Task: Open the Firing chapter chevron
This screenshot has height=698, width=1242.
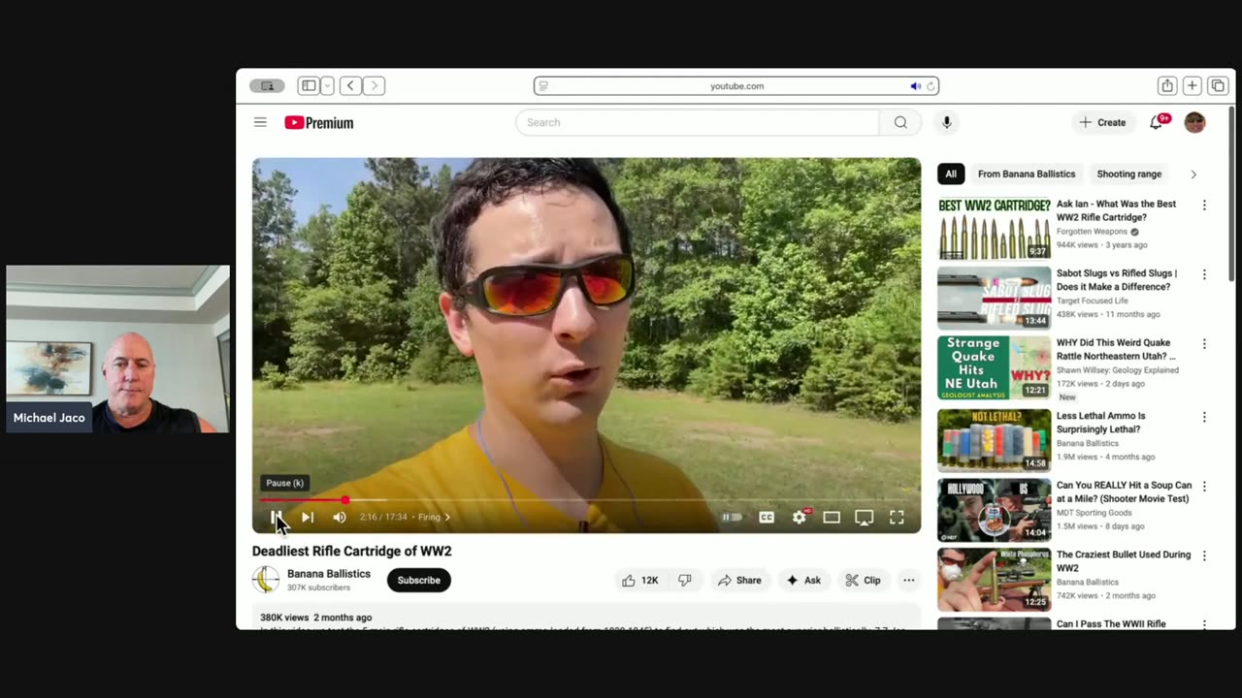Action: pos(447,518)
